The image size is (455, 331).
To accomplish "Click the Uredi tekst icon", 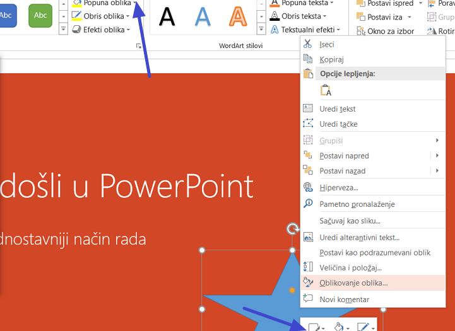I will click(x=307, y=108).
